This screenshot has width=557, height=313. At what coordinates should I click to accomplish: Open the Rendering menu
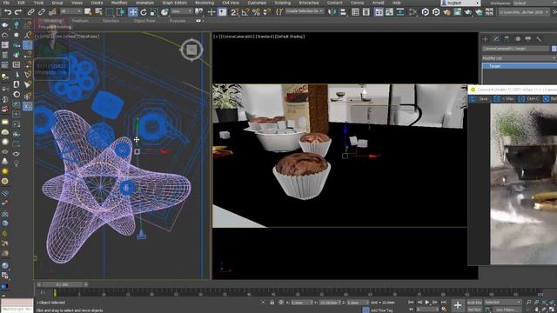point(205,3)
